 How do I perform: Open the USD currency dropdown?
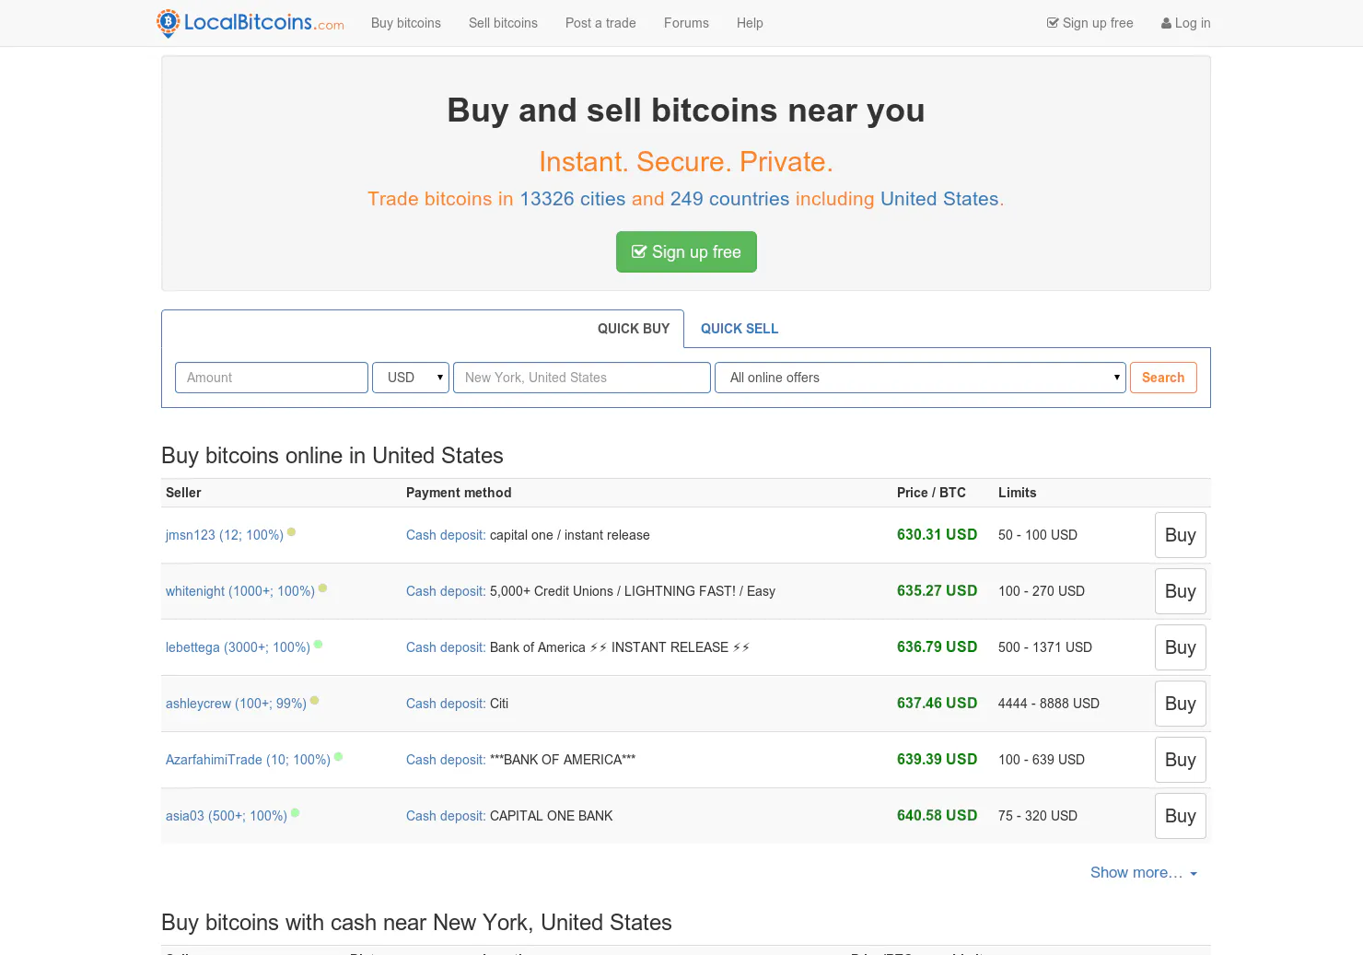click(411, 378)
